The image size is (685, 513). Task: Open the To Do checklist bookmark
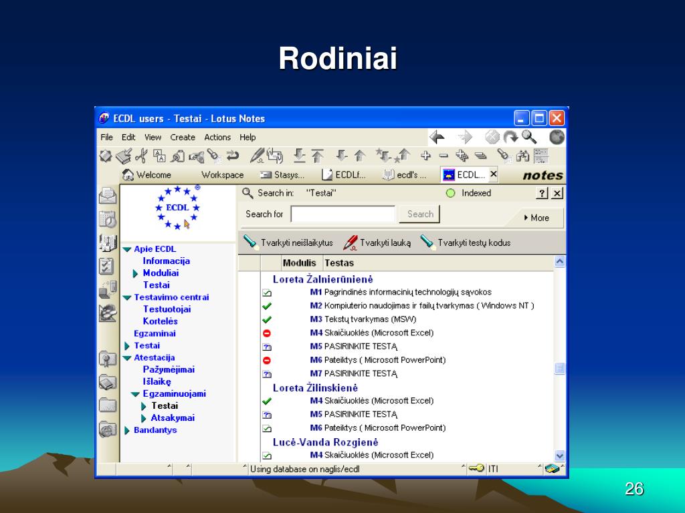click(x=106, y=266)
